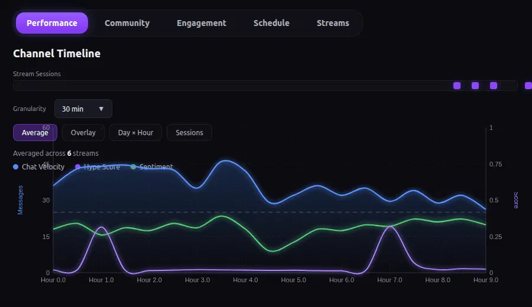
Task: Click the third stream session marker
Action: pos(494,86)
